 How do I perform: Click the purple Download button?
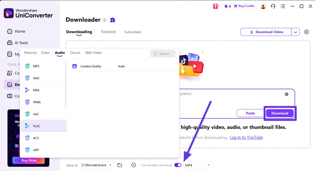coord(280,113)
